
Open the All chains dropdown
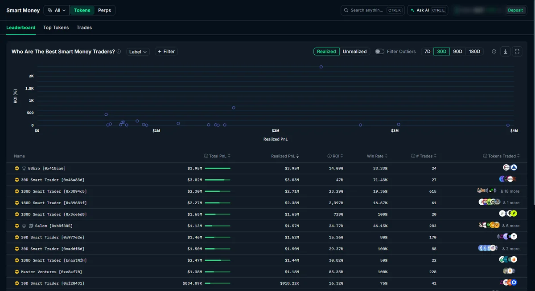57,10
